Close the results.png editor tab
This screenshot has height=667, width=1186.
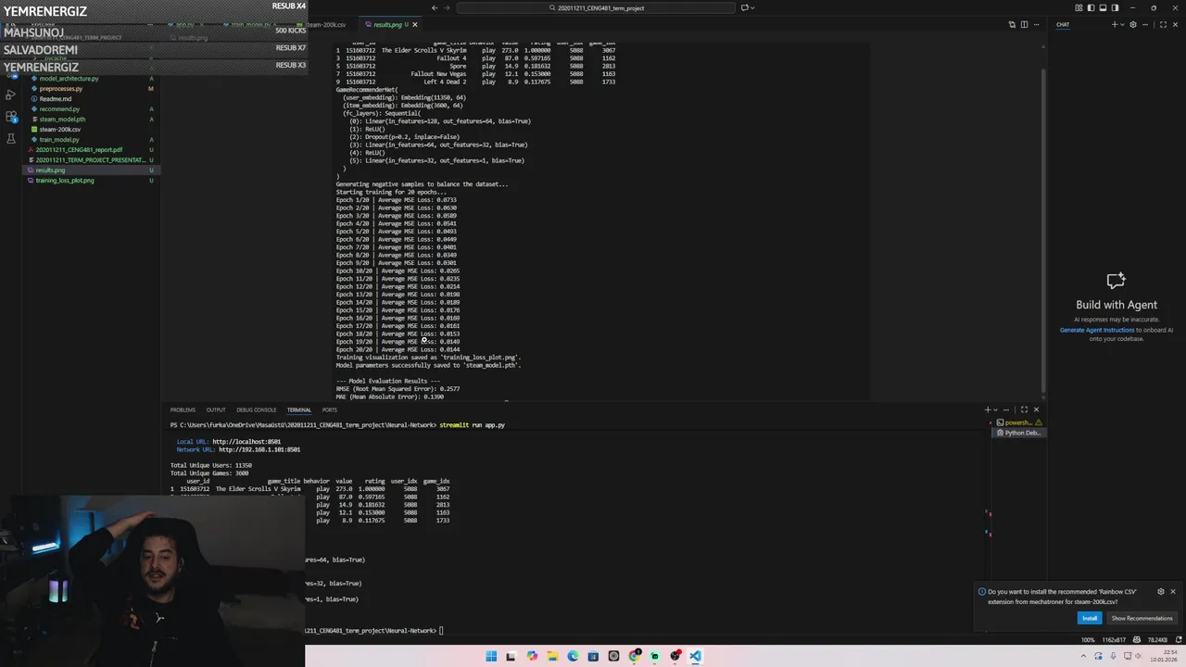click(x=414, y=24)
